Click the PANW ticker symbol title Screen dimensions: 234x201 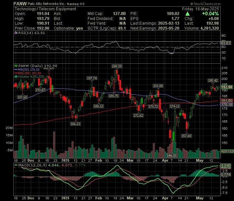(20, 4)
